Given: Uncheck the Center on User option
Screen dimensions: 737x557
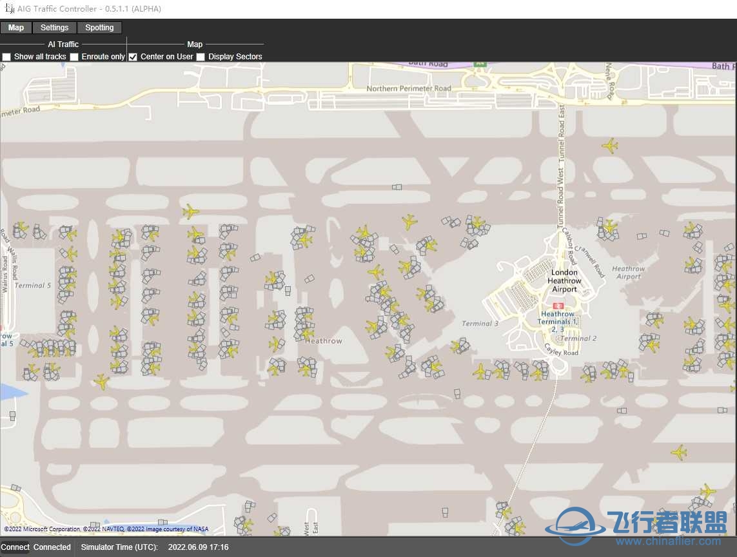Looking at the screenshot, I should (133, 57).
